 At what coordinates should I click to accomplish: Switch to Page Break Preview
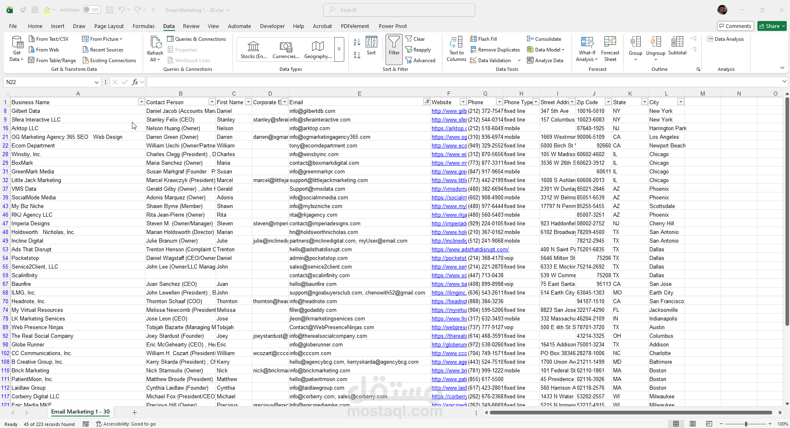point(709,424)
